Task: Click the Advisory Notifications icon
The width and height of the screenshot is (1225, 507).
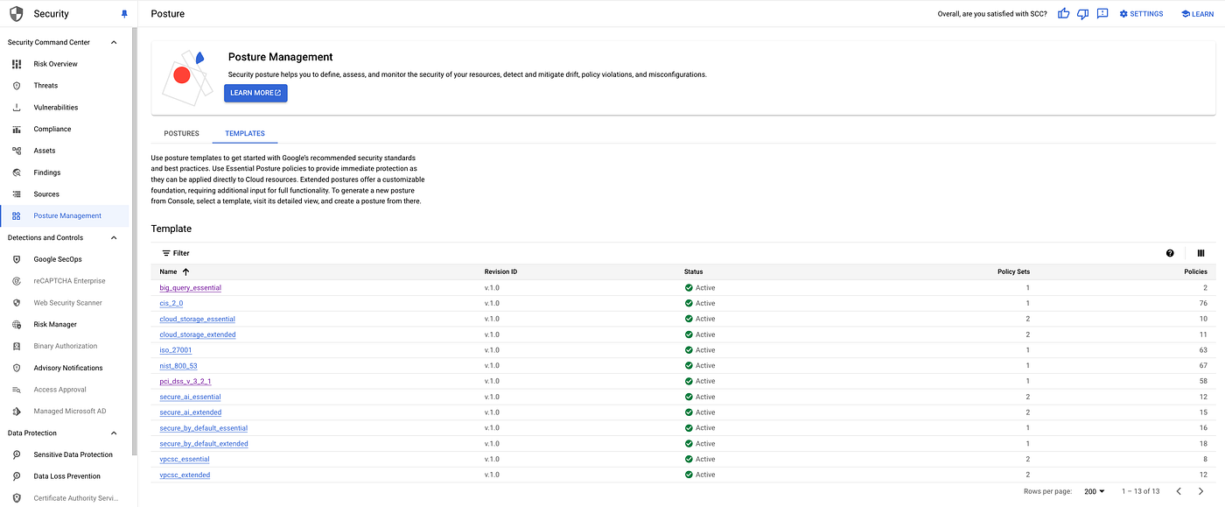Action: (x=17, y=368)
